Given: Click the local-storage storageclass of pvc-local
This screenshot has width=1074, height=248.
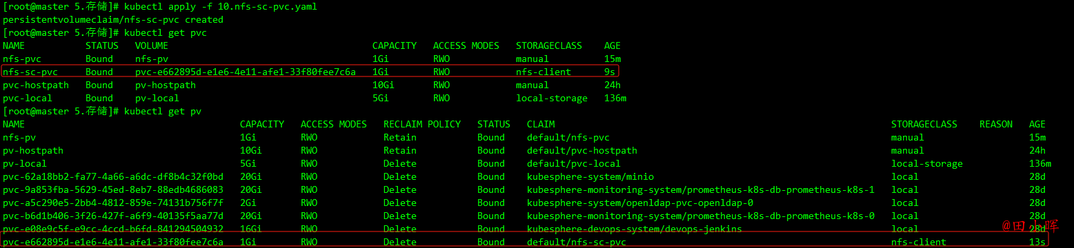Looking at the screenshot, I should click(x=552, y=98).
